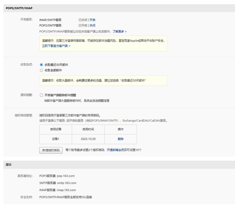Click the 使用设备 column header
Image resolution: width=235 pixels, height=206 pixels.
coord(55,129)
